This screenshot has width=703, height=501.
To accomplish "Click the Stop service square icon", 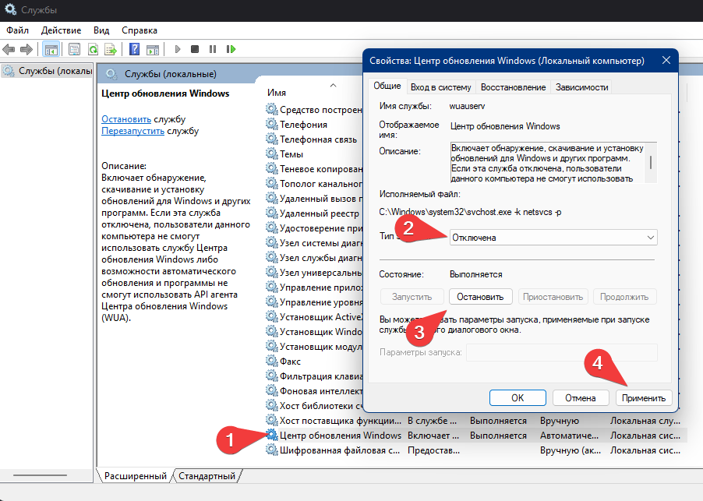I will (195, 49).
